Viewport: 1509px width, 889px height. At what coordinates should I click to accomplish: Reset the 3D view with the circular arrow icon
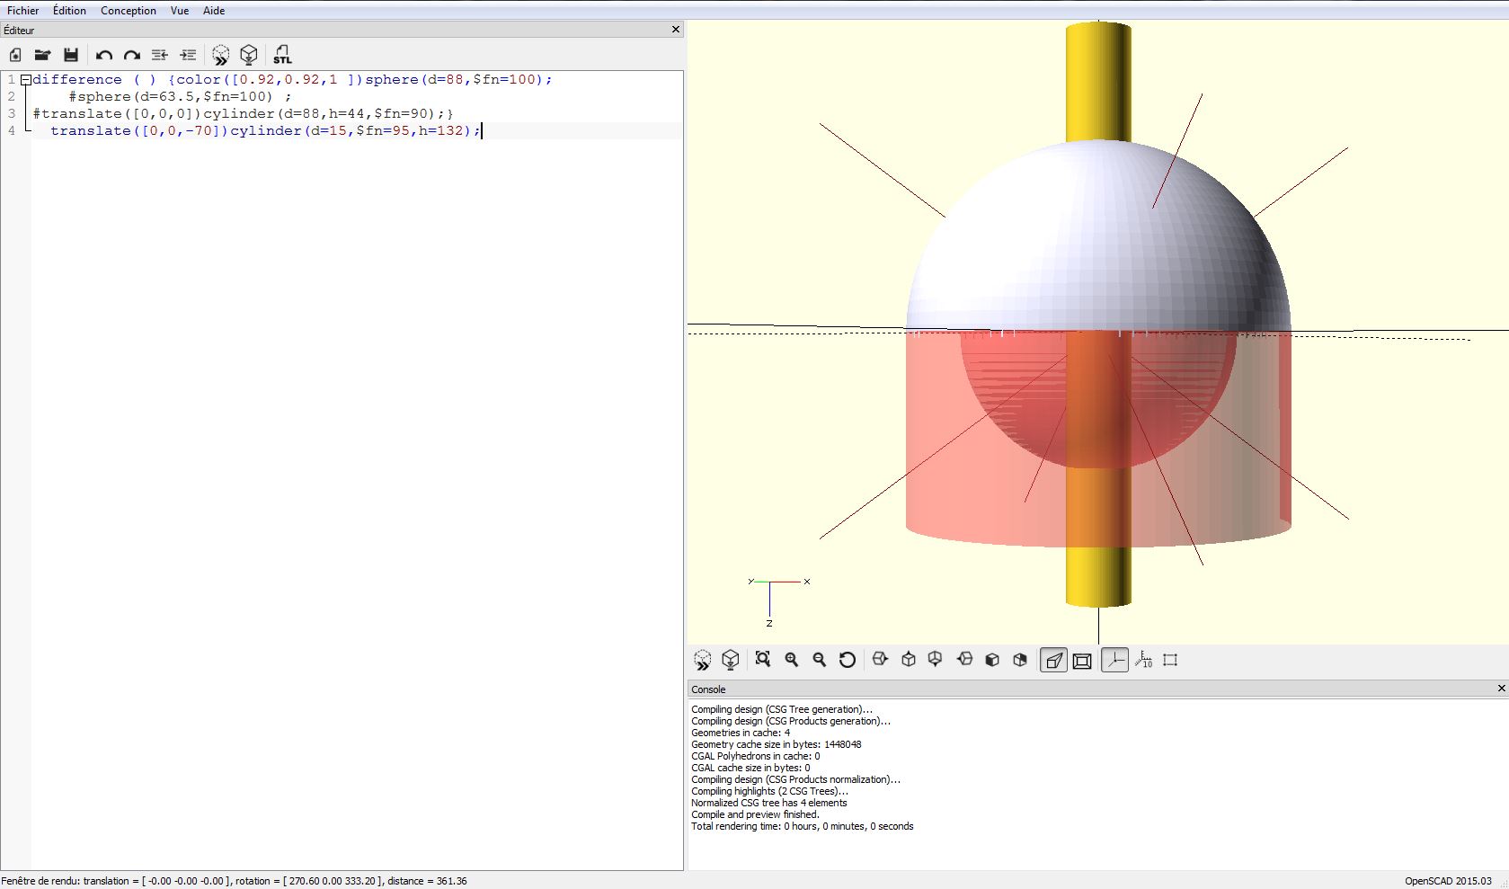[x=847, y=660]
